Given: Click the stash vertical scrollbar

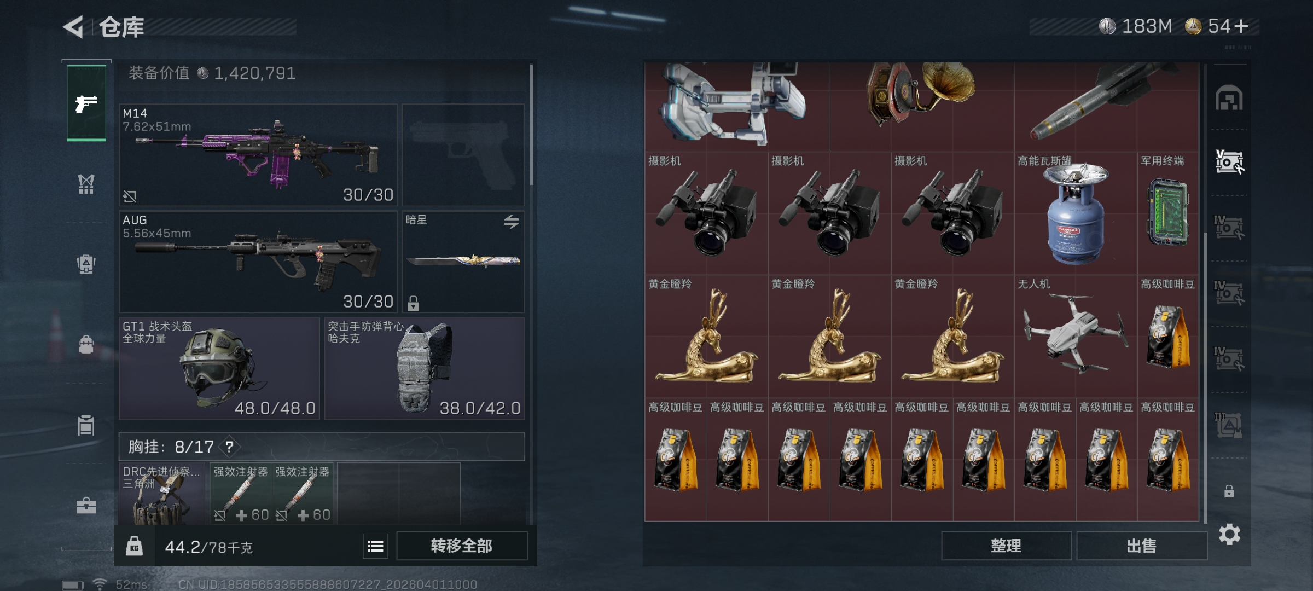Looking at the screenshot, I should point(1205,378).
